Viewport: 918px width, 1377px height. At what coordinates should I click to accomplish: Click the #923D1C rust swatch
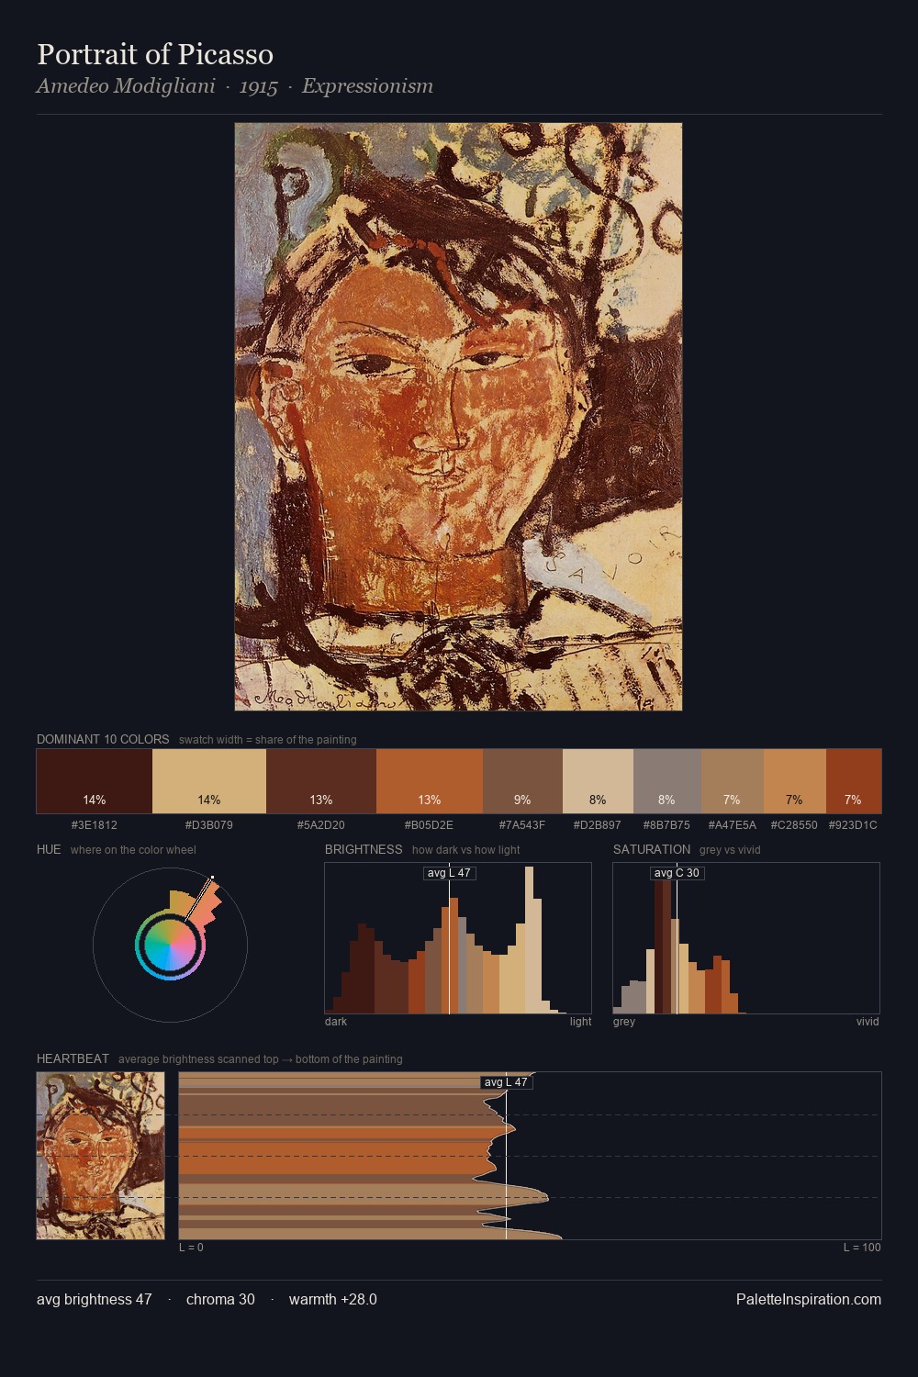coord(854,781)
